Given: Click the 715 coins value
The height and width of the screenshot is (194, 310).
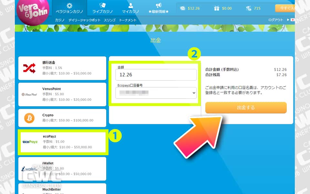Looking at the screenshot, I should point(257,8).
